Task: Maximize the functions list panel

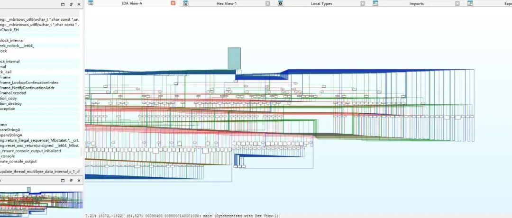Action: [x=63, y=4]
